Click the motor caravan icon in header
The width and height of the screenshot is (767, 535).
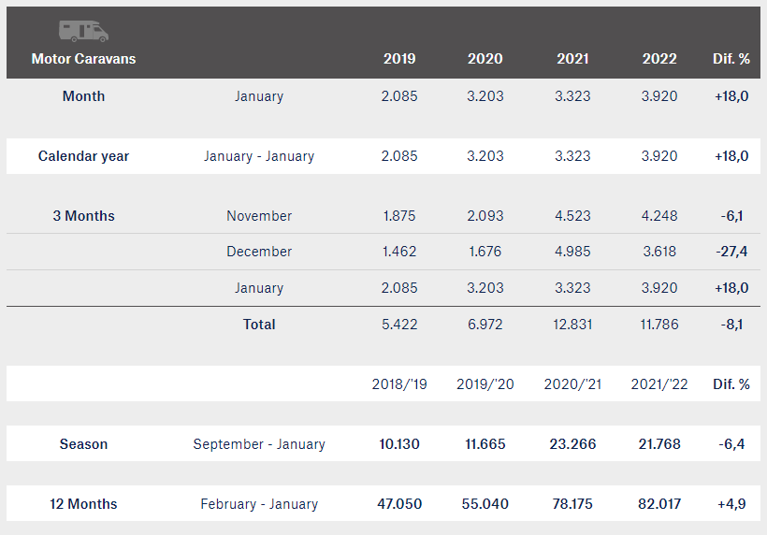point(83,31)
